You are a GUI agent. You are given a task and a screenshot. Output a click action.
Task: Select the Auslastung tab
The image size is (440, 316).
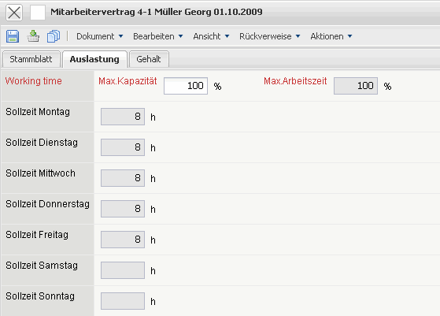94,59
